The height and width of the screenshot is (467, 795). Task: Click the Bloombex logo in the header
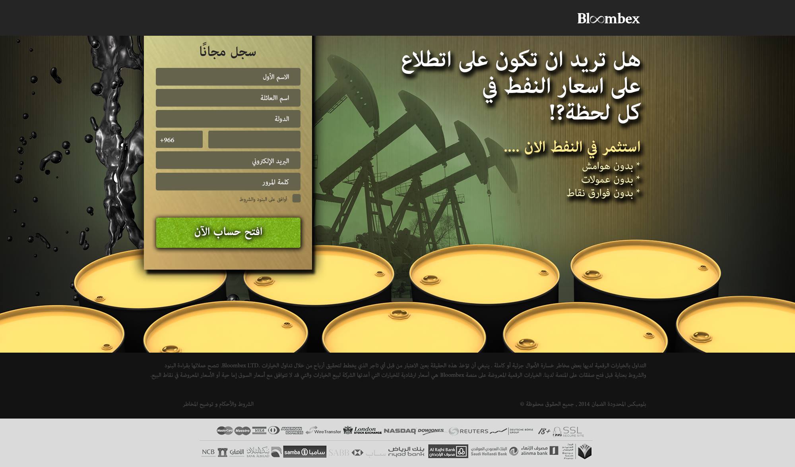[x=608, y=18]
